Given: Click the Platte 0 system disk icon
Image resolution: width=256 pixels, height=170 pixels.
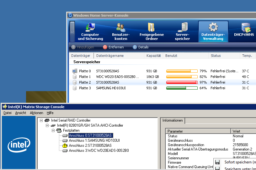Looking at the screenshot, I should 75,71.
